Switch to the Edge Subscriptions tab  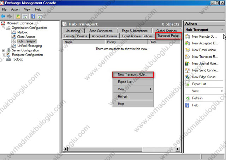(x=135, y=31)
